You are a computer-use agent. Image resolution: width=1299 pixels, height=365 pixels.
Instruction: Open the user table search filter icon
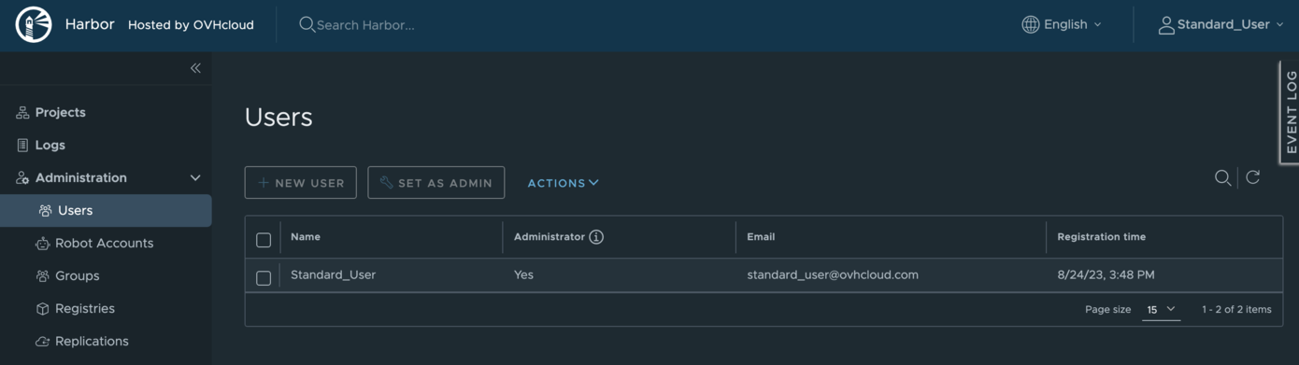click(x=1222, y=177)
